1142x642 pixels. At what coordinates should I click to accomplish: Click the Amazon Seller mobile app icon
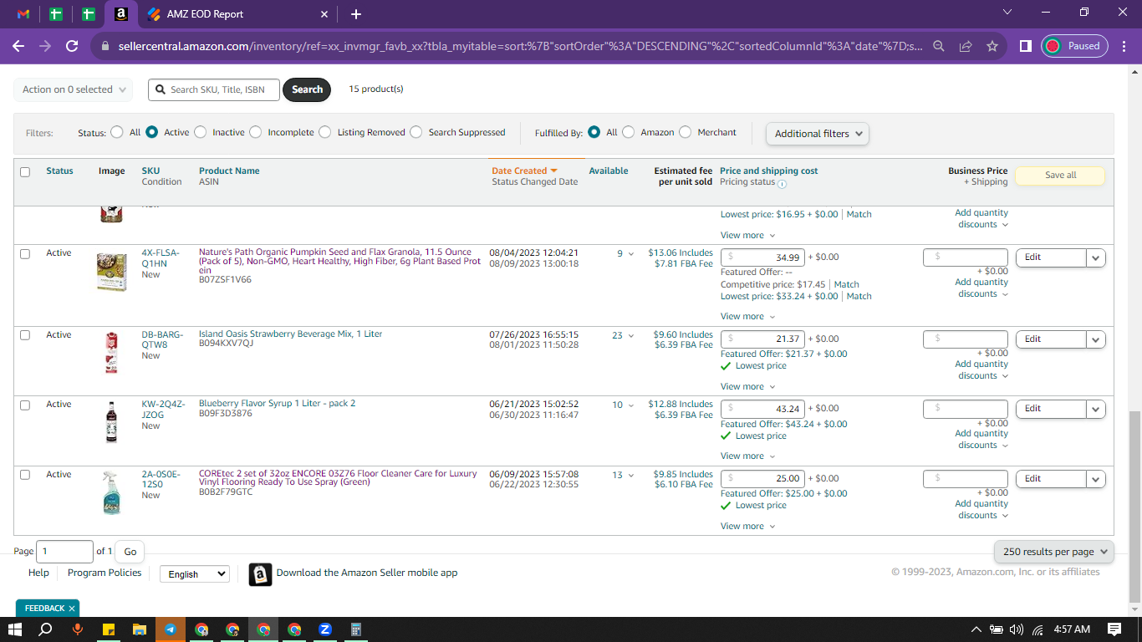pyautogui.click(x=260, y=574)
